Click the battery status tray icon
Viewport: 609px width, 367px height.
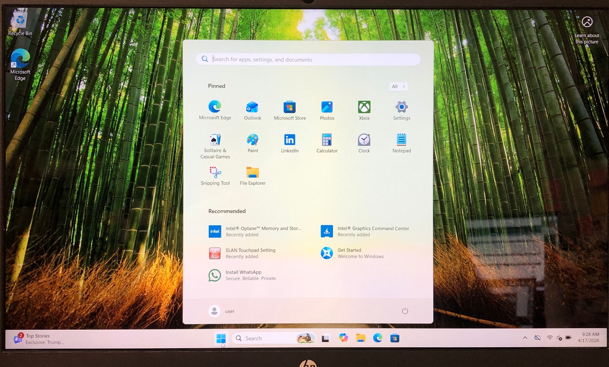click(568, 338)
